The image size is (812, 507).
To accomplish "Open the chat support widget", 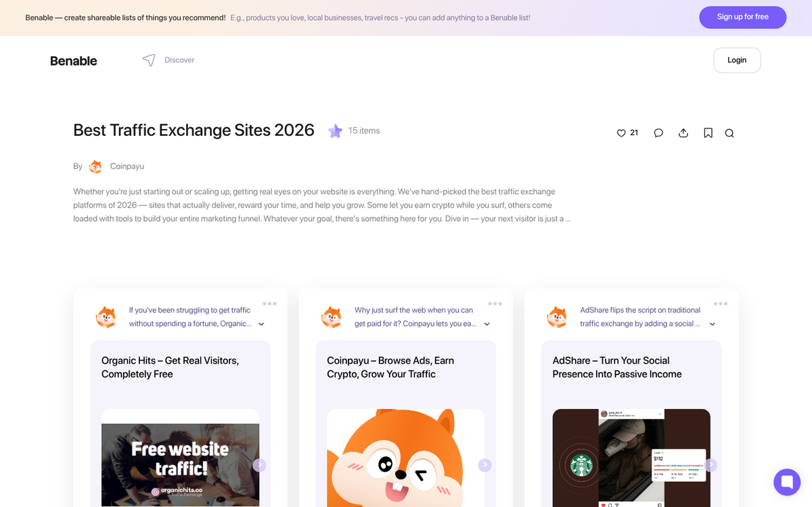I will click(786, 482).
